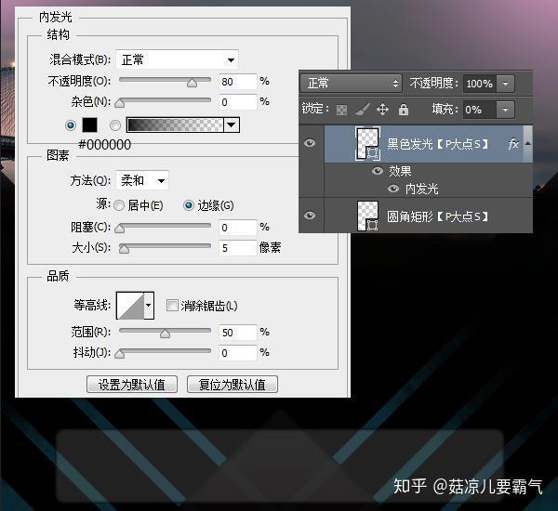Enable 消除锯齿(L) checkbox
558x511 pixels.
(x=172, y=305)
